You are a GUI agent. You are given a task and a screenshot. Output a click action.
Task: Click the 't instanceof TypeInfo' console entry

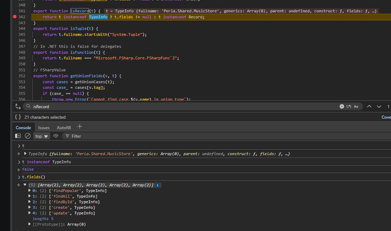[47, 162]
